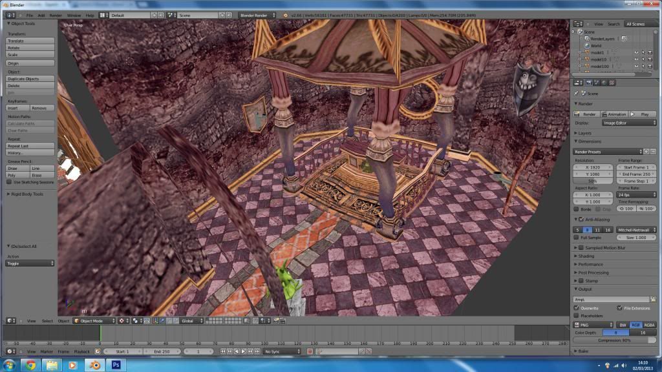Toggle Use Sketching Sessions checkbox
The image size is (662, 372).
point(9,182)
